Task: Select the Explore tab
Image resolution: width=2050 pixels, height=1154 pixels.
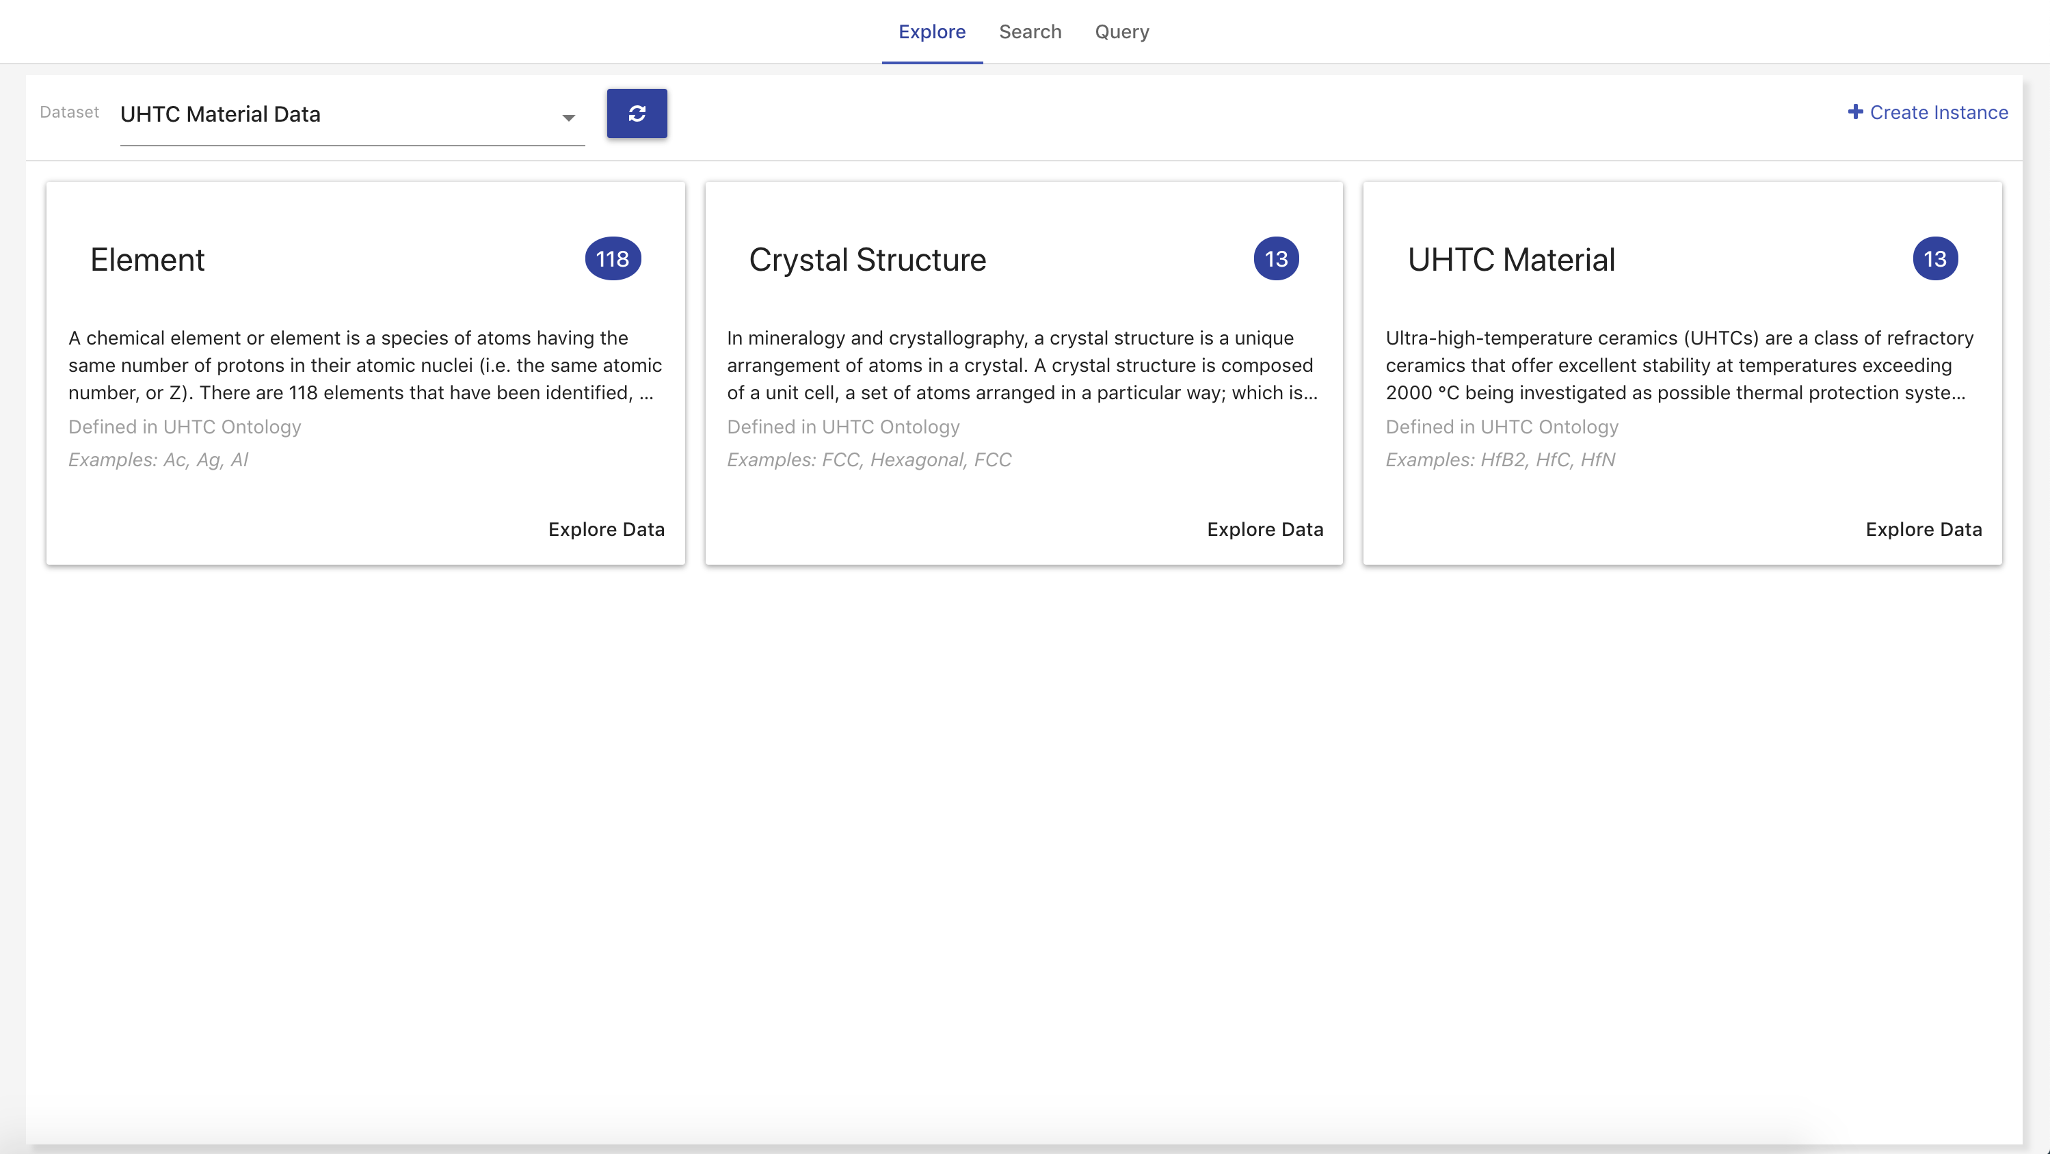Action: tap(932, 32)
